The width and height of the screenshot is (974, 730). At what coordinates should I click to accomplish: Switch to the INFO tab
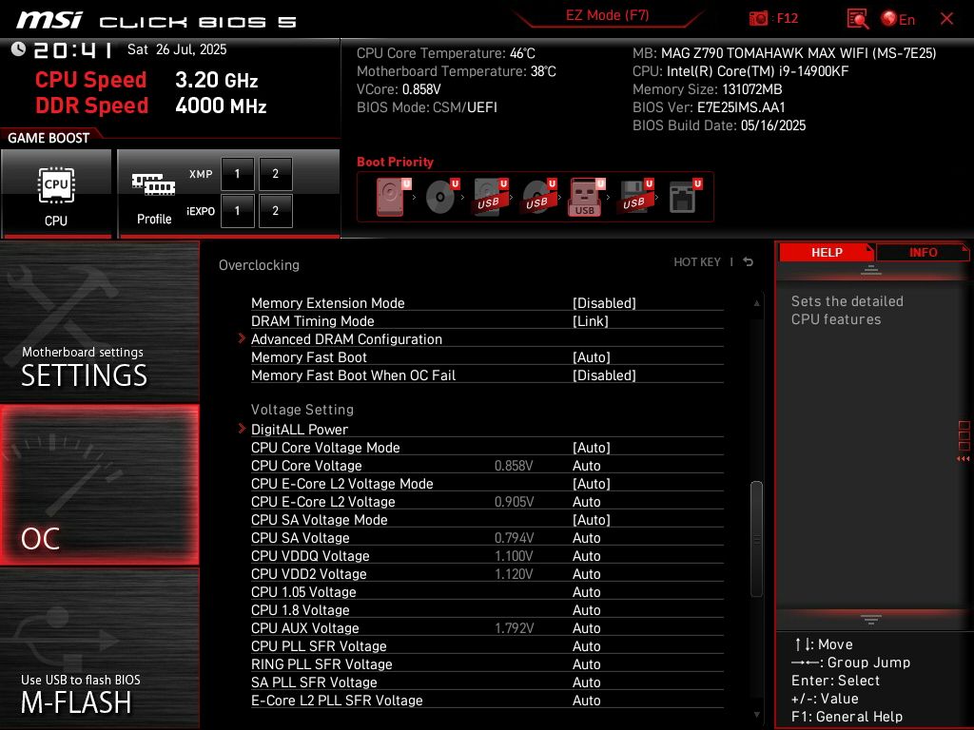click(923, 253)
